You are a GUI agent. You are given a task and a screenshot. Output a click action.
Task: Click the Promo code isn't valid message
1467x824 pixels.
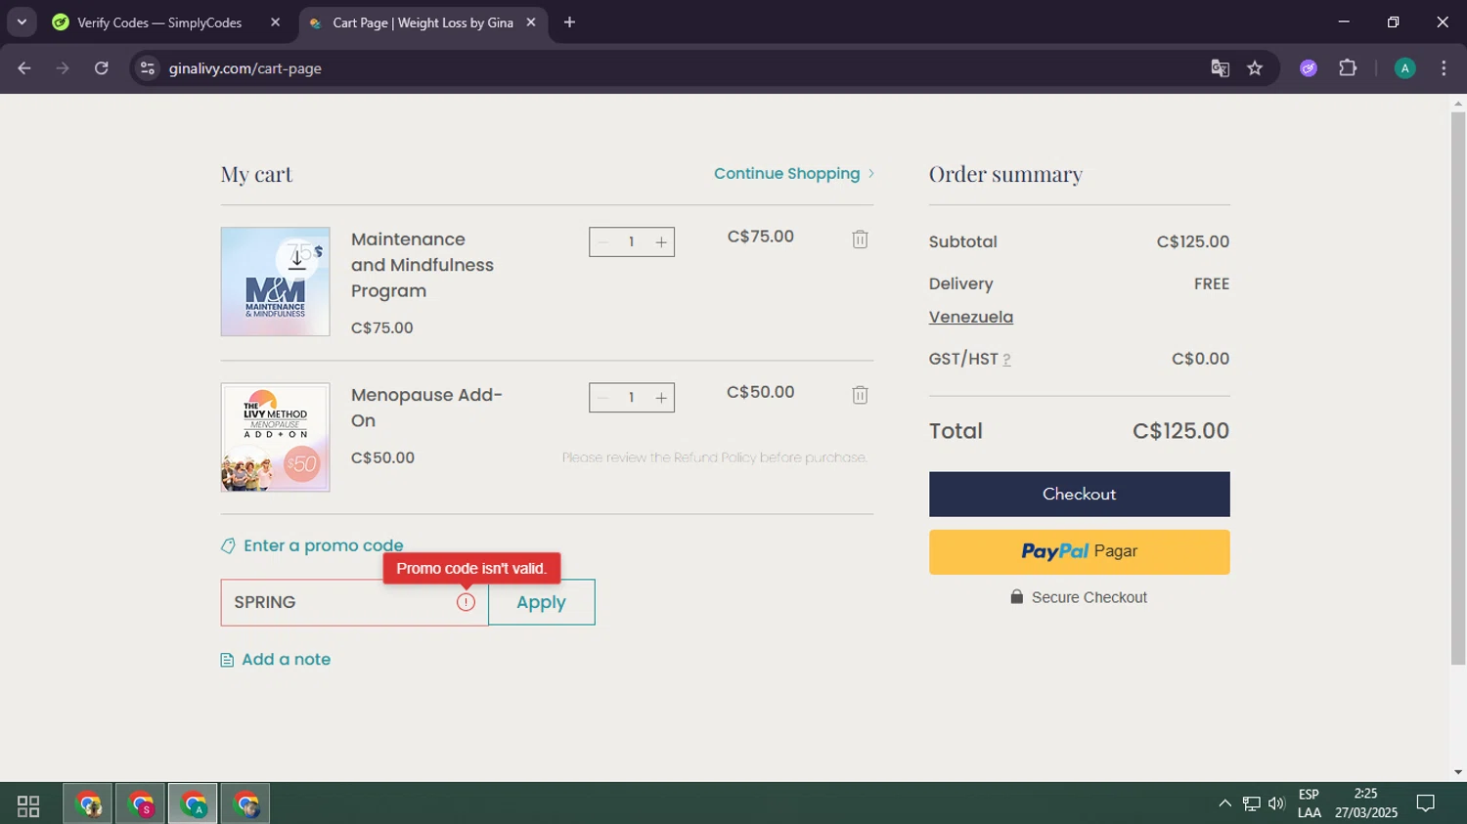pos(471,569)
